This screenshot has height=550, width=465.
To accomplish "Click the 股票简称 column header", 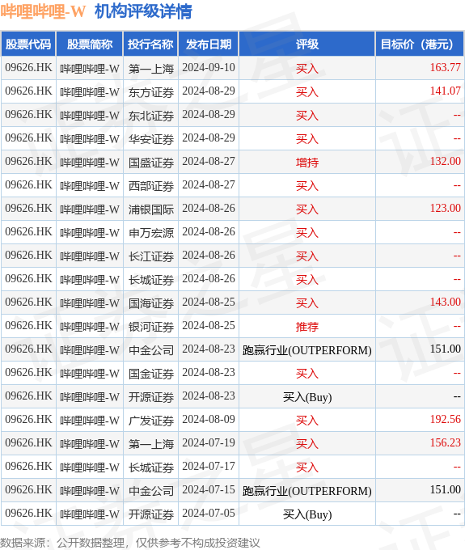I will click(x=90, y=44).
